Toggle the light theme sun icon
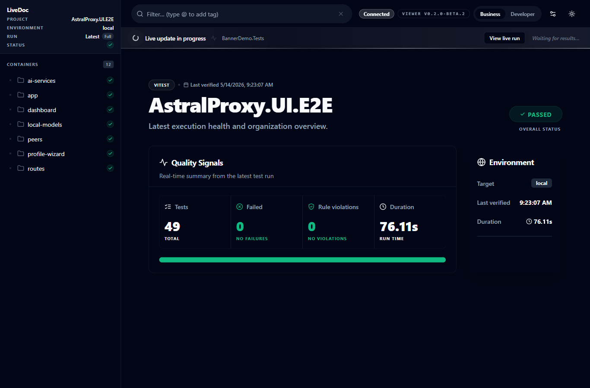This screenshot has height=388, width=590. (572, 14)
